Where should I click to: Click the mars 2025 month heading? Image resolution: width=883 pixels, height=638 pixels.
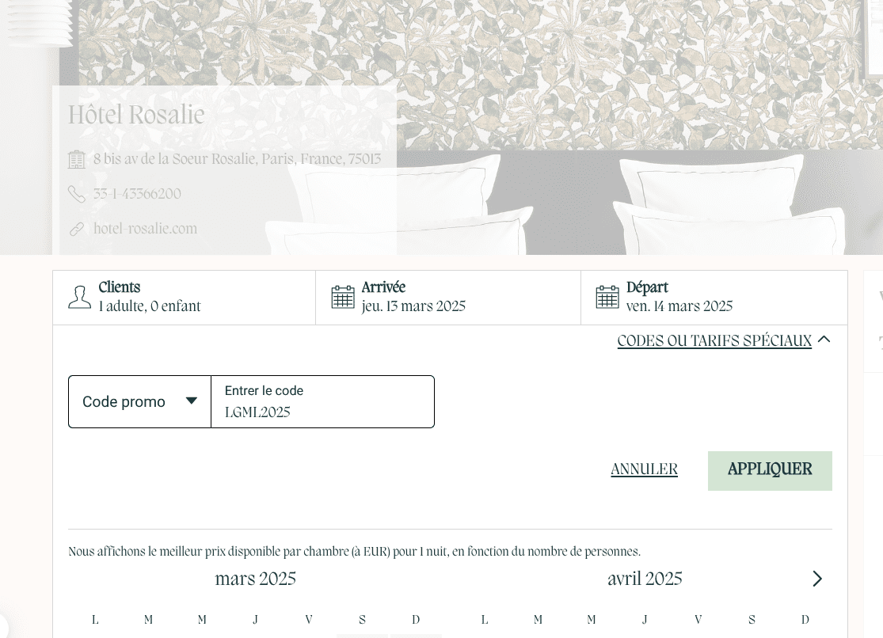coord(256,579)
